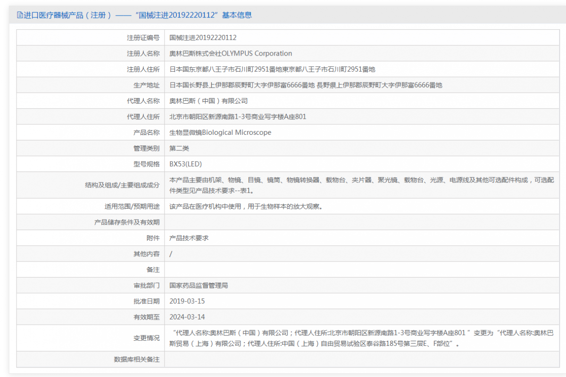The image size is (566, 377).
Task: Click the 东京都八王子市石川町2951番地 address value
Action: tap(272, 69)
